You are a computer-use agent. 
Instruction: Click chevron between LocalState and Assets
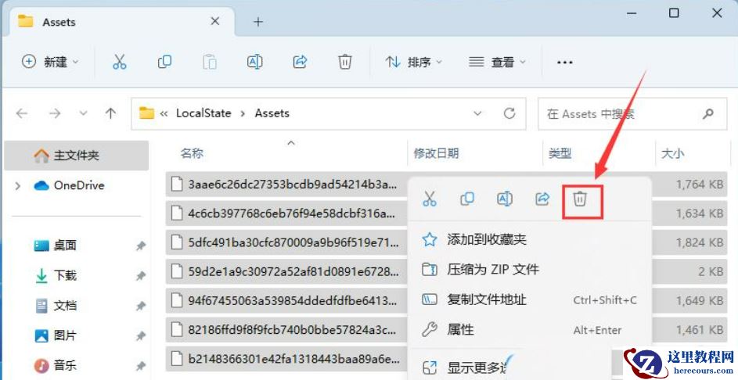coord(243,113)
